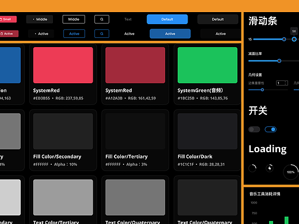The height and width of the screenshot is (224, 299).
Task: Click the '#1C1C1F' hex value
Action: tap(186, 164)
